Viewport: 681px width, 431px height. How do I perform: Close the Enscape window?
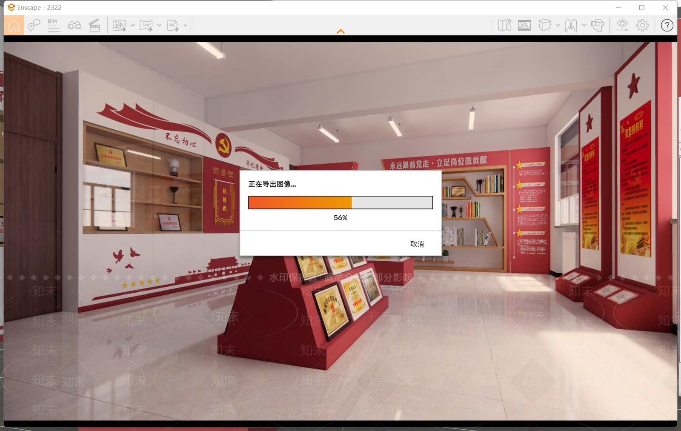[x=666, y=8]
